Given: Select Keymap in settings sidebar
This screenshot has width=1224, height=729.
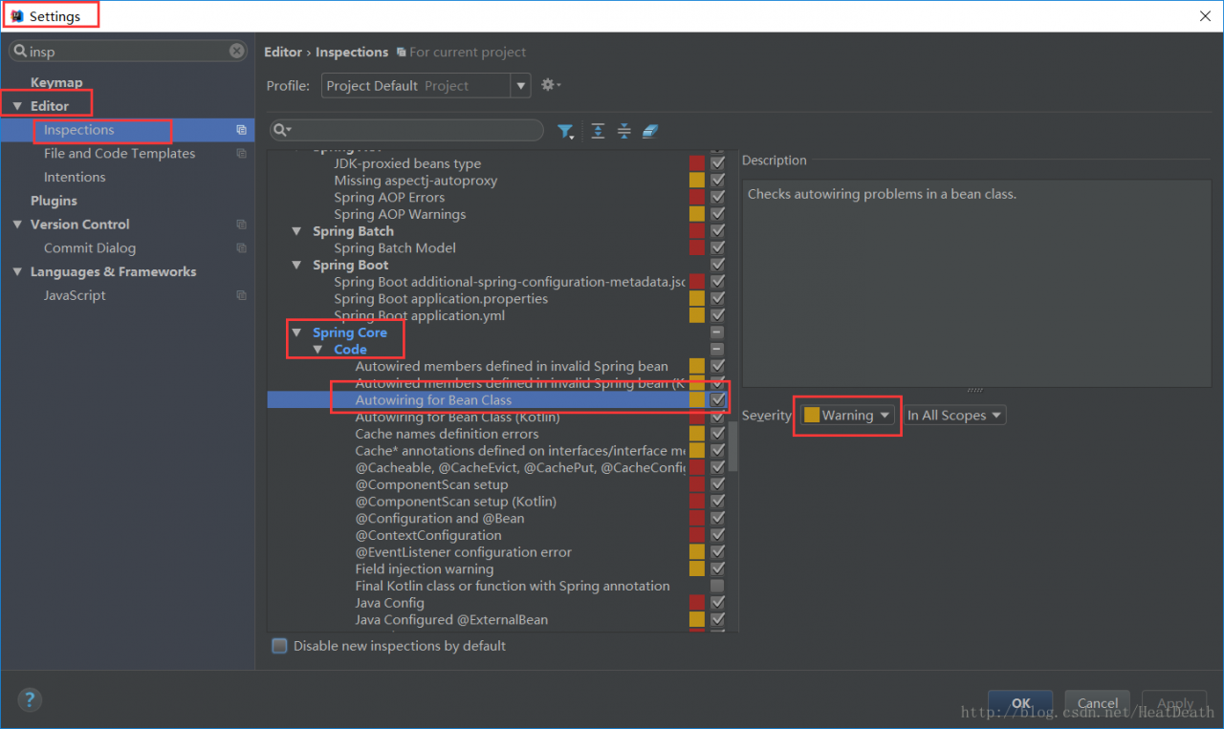Looking at the screenshot, I should pyautogui.click(x=56, y=82).
